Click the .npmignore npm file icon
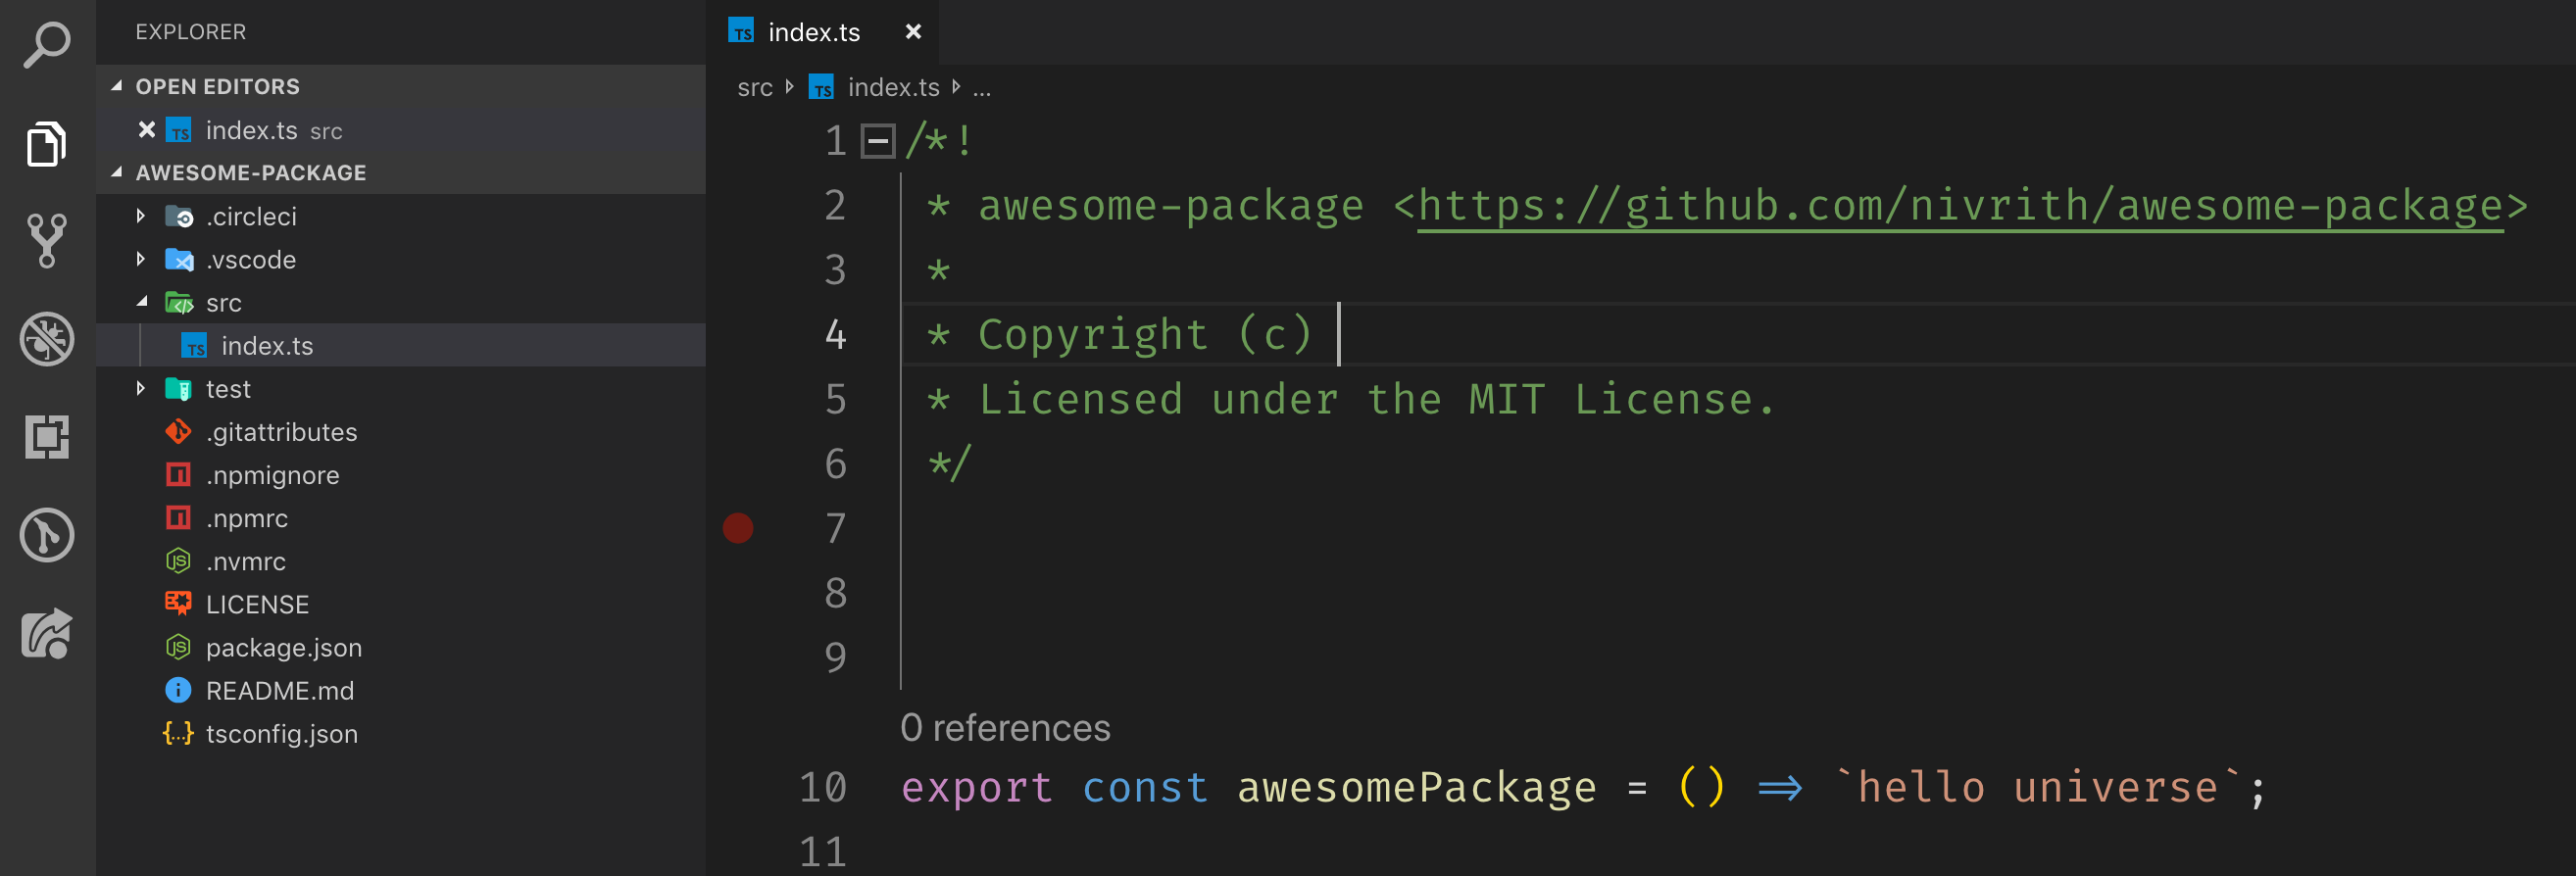The image size is (2576, 876). tap(178, 474)
